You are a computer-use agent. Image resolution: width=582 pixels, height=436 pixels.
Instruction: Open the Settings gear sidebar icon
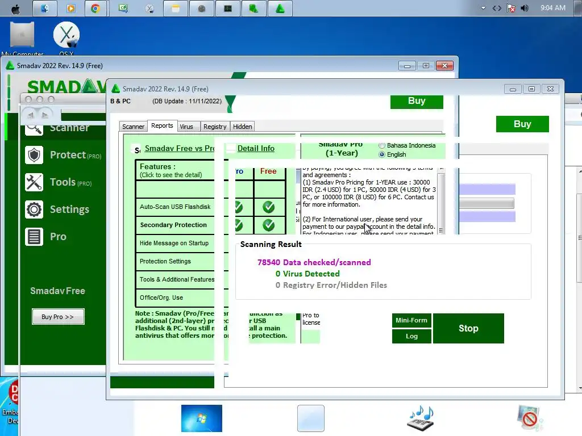(x=34, y=209)
